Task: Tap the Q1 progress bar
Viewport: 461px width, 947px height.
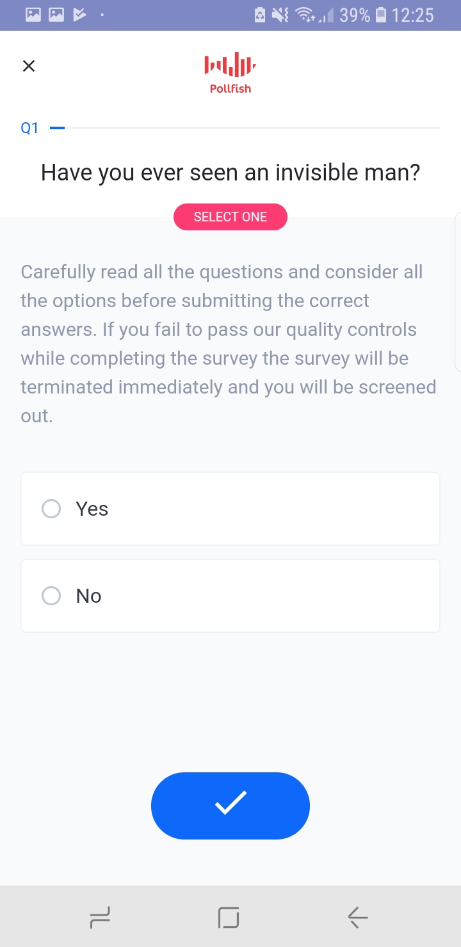Action: click(x=245, y=128)
